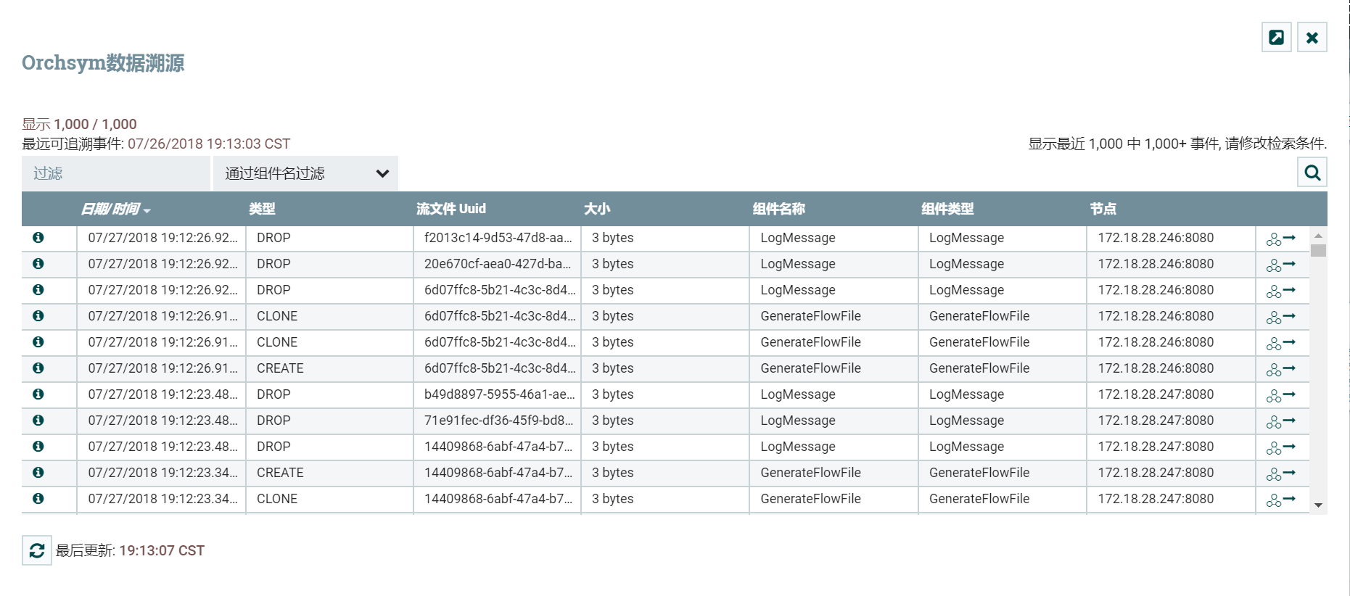Sort table by 类型 column
This screenshot has height=596, width=1350.
tap(262, 209)
